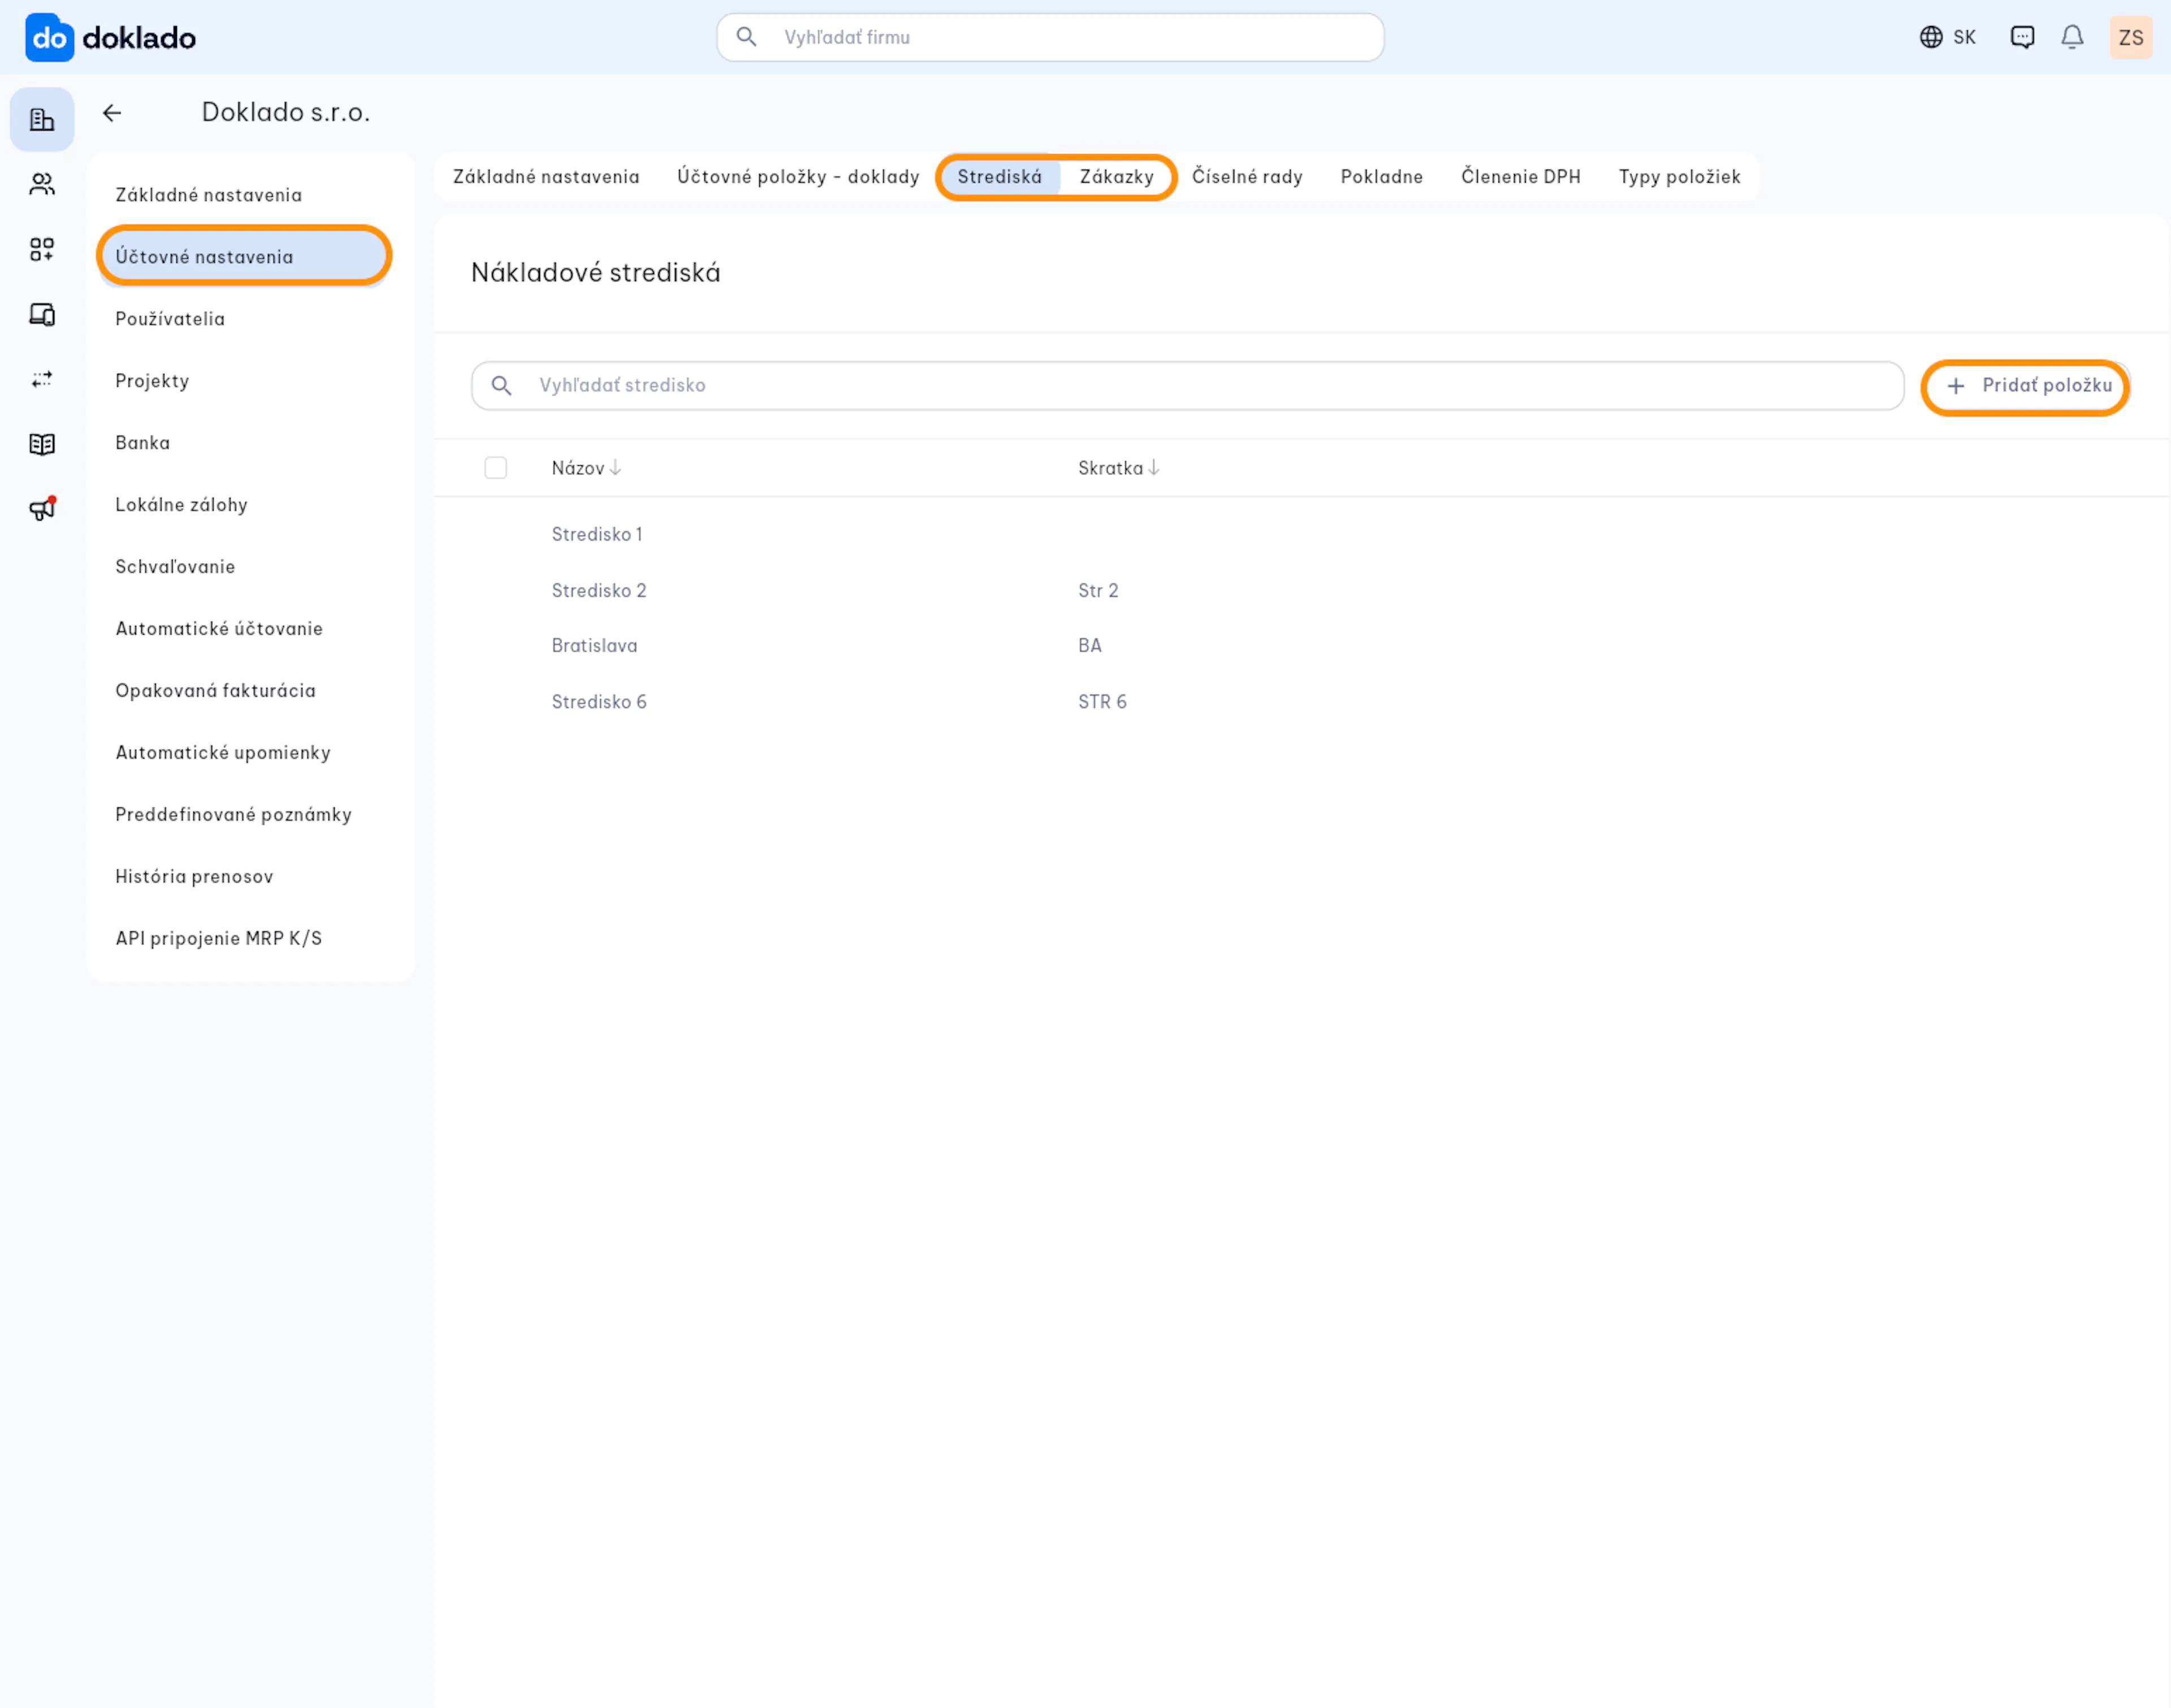This screenshot has height=1708, width=2171.
Task: Click the Nákladové strediská heading
Action: tap(595, 273)
